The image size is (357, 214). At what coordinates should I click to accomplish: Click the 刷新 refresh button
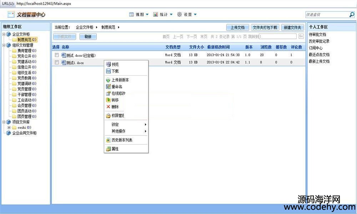[x=88, y=37]
